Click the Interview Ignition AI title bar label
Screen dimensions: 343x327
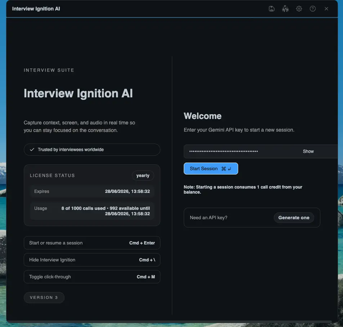[36, 8]
